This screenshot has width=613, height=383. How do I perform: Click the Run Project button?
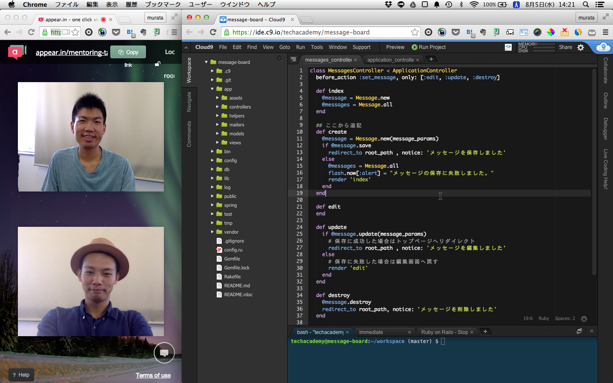point(429,47)
